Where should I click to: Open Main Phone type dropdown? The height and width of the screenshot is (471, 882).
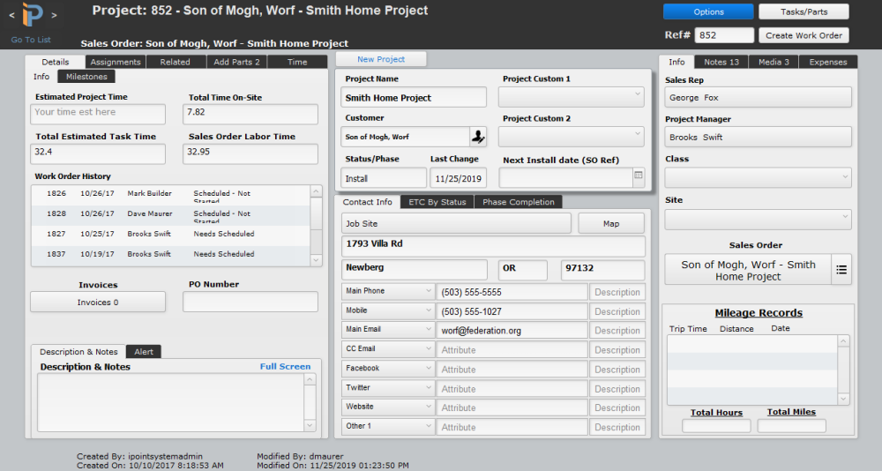click(387, 291)
